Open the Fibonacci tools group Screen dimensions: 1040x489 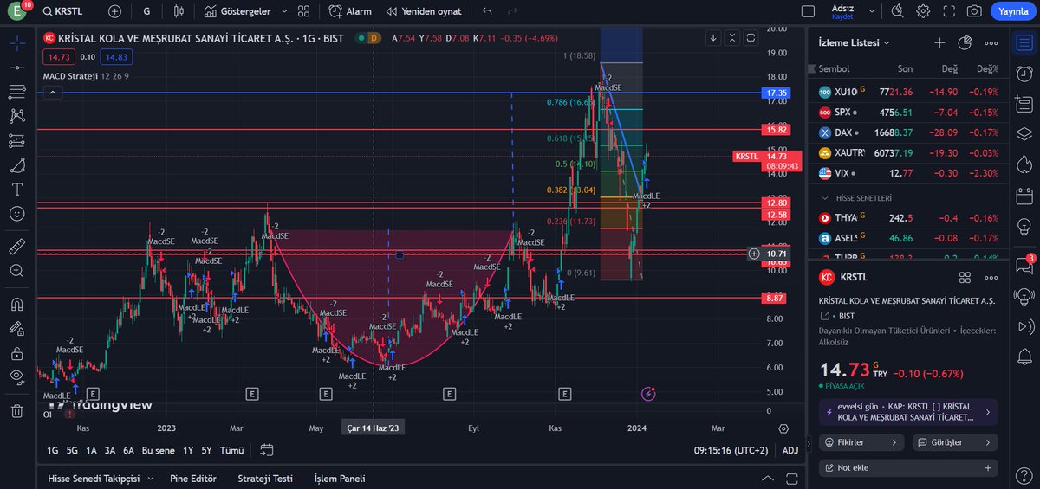16,91
